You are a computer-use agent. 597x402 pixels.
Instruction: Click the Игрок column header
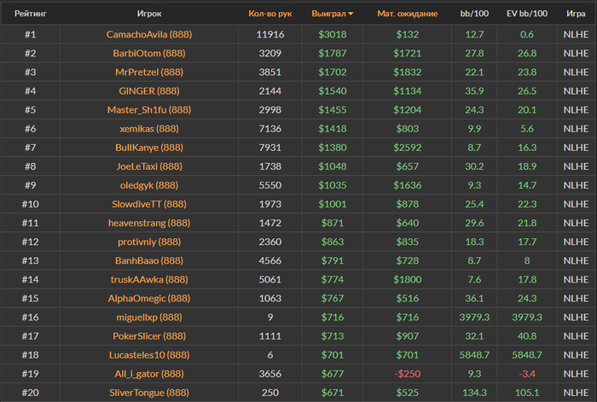[x=149, y=14]
